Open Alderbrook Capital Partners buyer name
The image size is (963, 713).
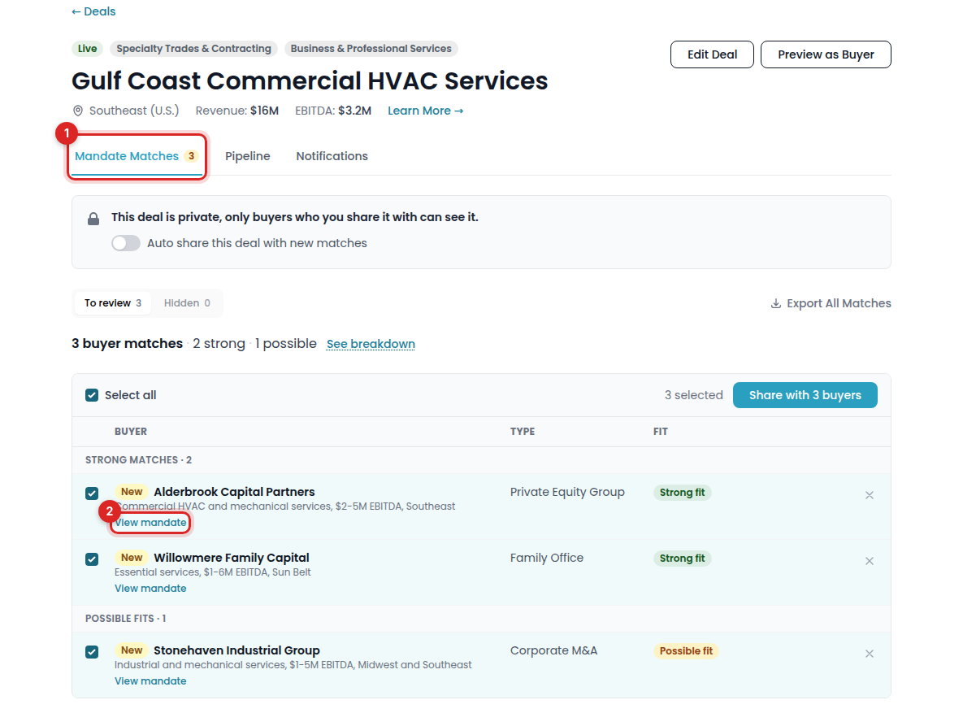pyautogui.click(x=234, y=492)
